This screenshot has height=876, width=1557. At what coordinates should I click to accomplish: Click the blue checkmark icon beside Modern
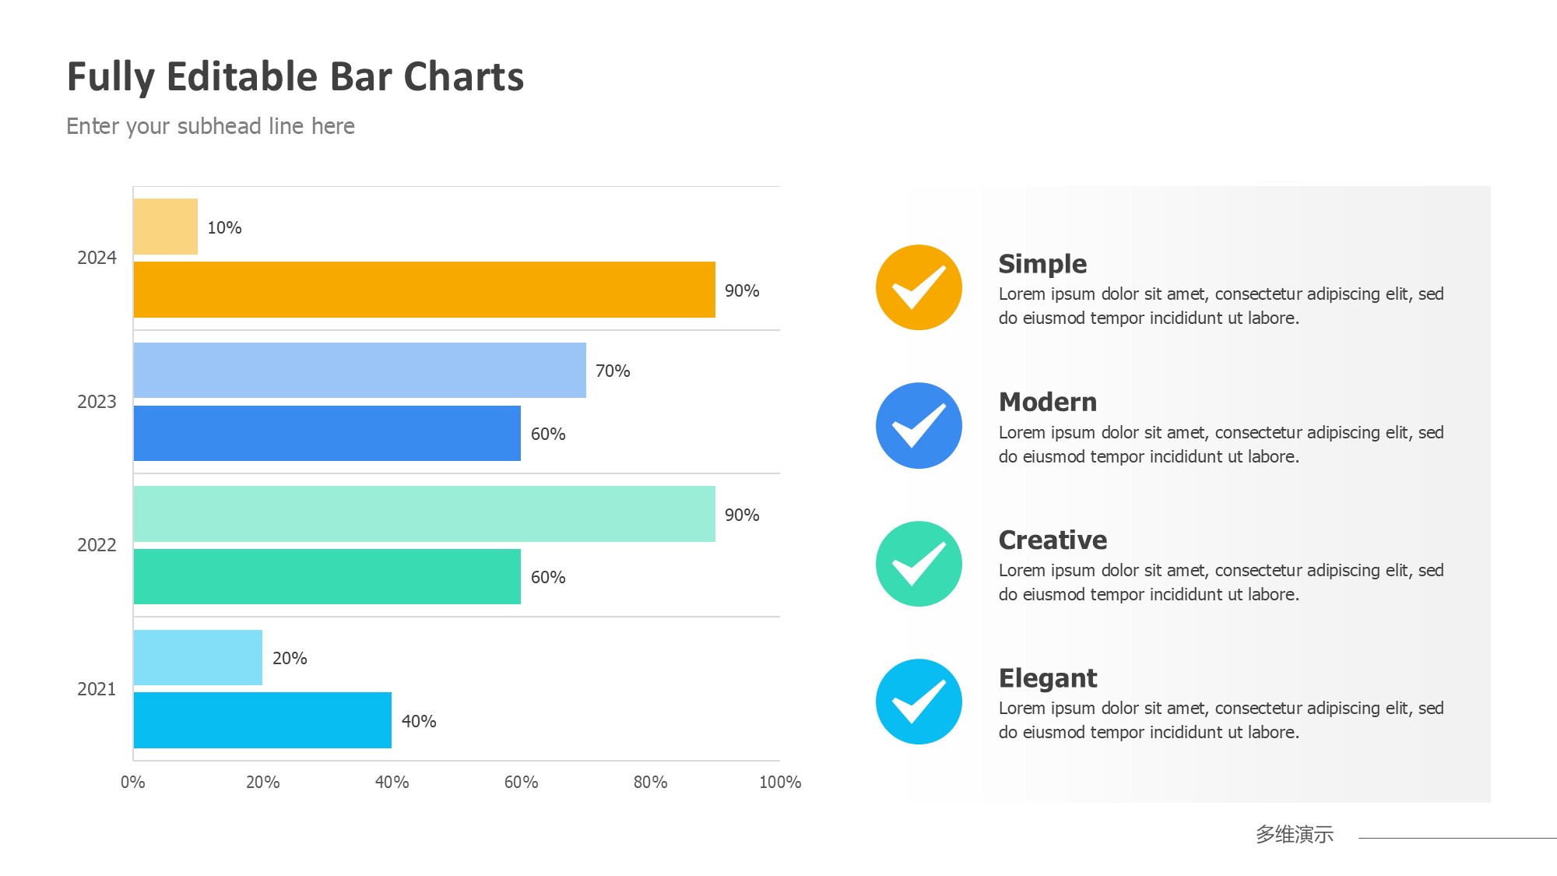[x=919, y=425]
